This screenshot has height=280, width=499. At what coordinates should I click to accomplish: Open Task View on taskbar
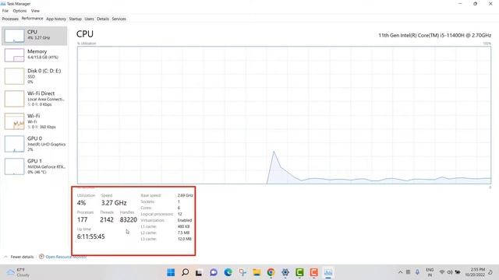tap(199, 272)
